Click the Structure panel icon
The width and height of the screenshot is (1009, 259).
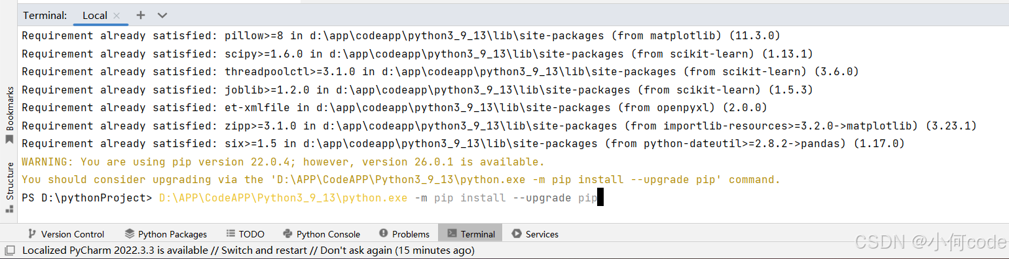pyautogui.click(x=9, y=209)
